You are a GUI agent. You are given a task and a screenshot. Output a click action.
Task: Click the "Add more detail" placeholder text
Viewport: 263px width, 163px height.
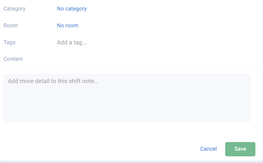click(53, 81)
